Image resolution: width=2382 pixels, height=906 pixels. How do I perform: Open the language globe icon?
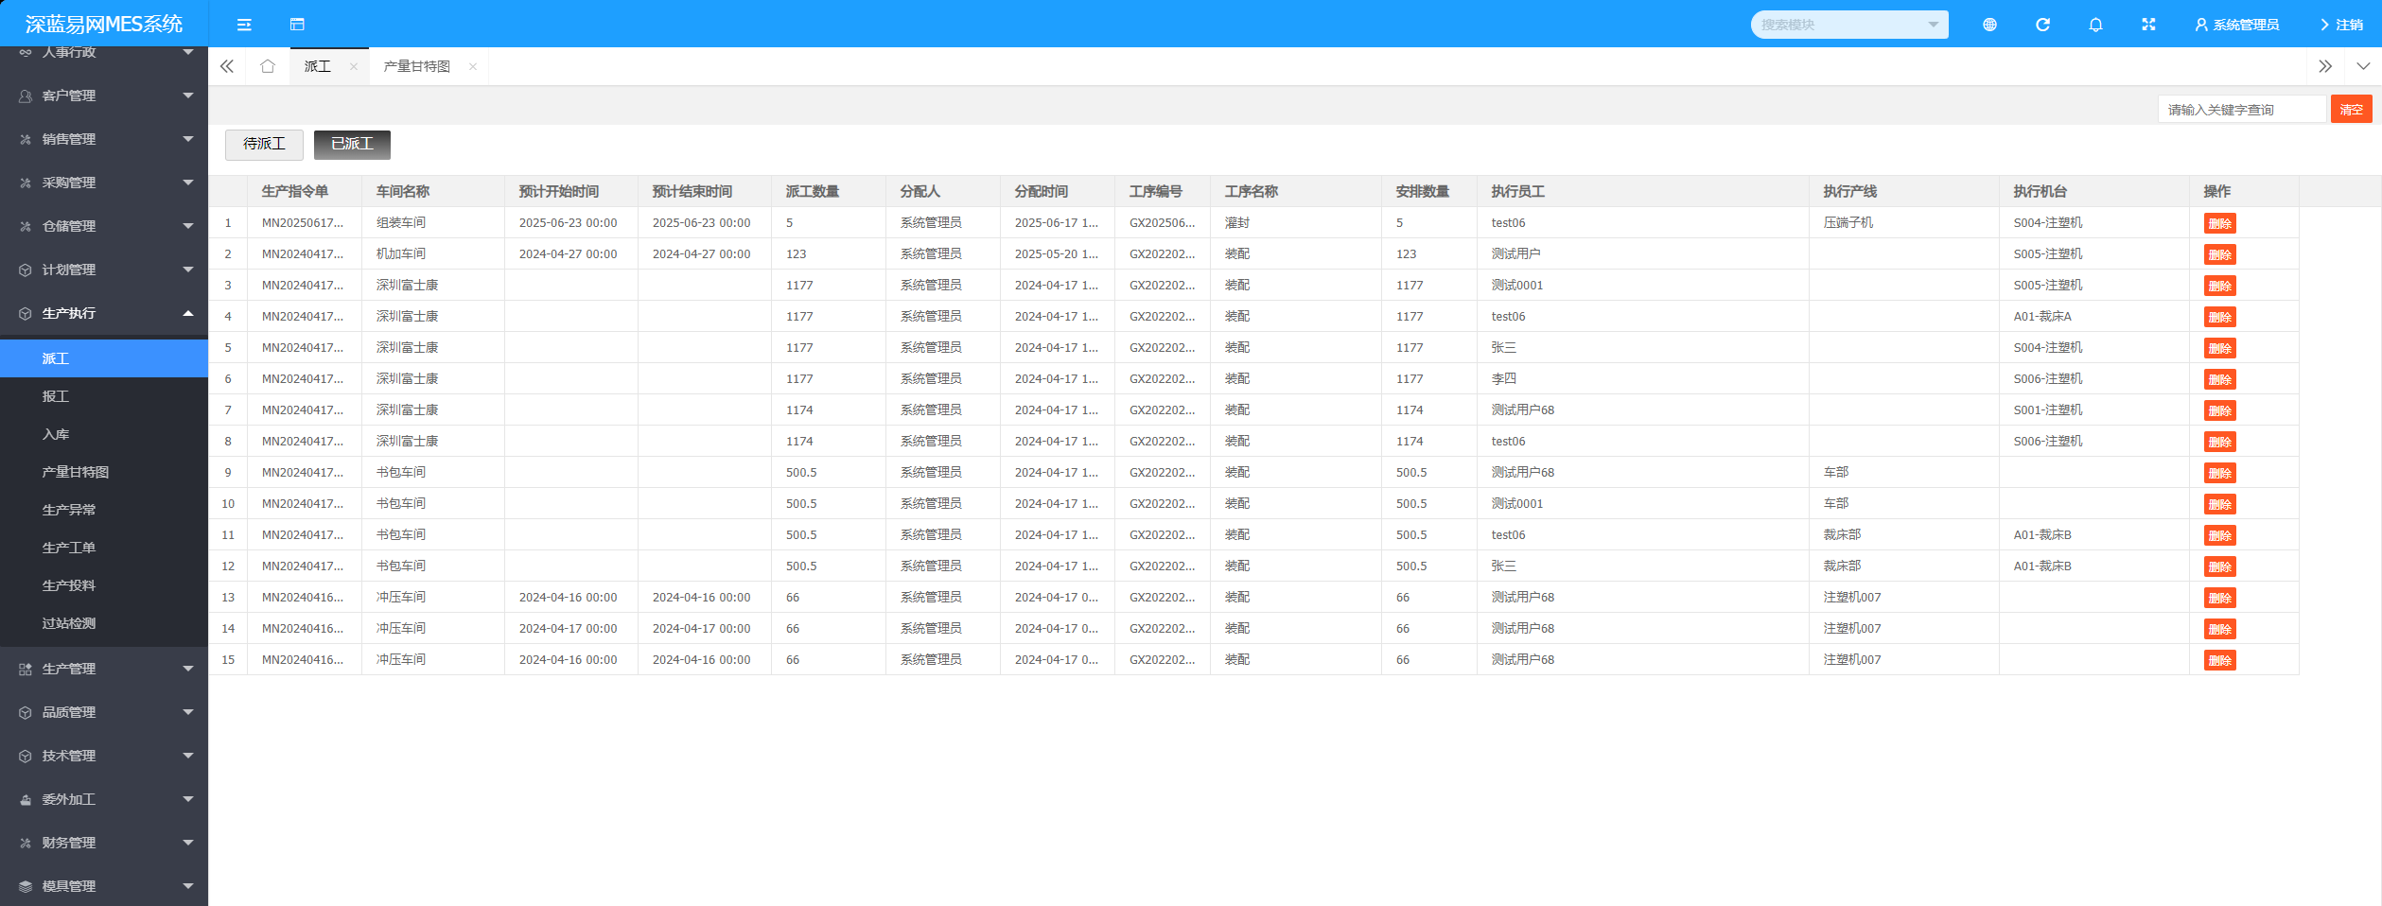point(1989,25)
